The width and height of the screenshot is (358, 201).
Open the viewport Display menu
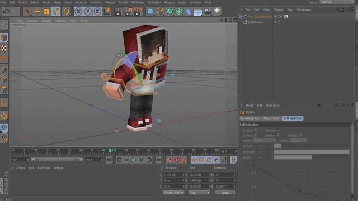(x=46, y=21)
